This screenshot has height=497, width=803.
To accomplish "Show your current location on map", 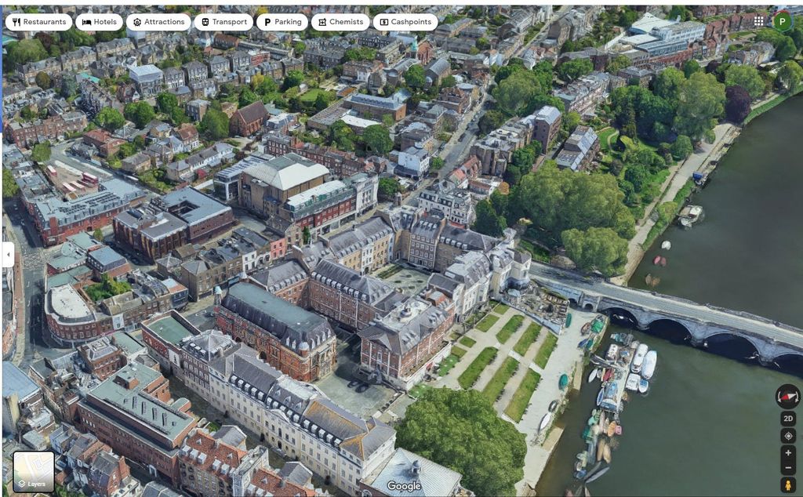I will 788,436.
